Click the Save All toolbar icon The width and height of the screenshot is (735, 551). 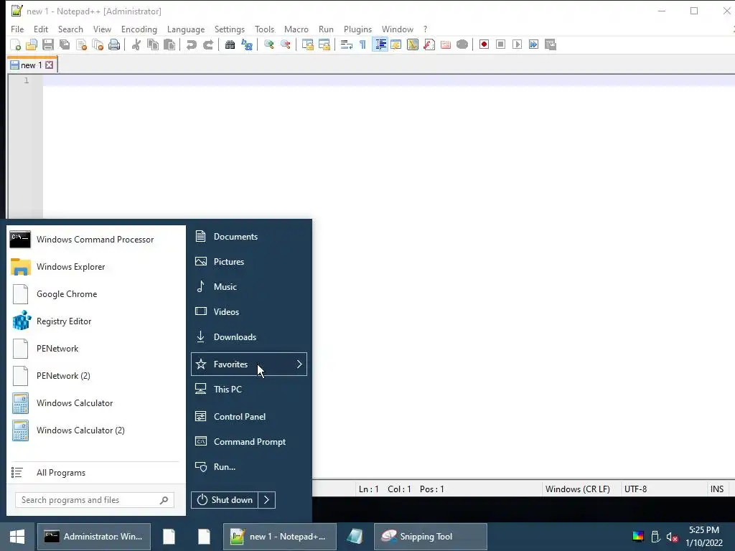[65, 45]
